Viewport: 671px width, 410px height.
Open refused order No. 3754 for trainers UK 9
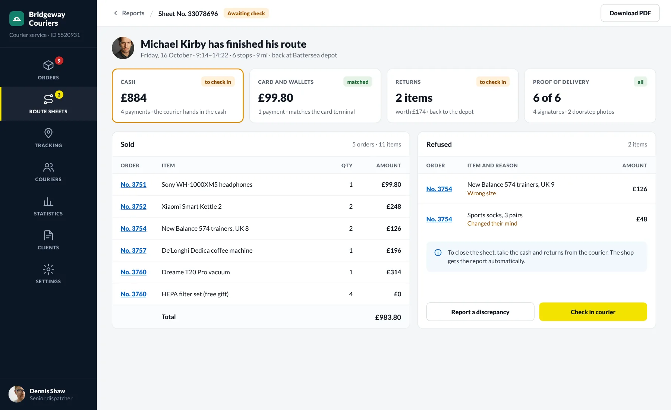pos(439,189)
